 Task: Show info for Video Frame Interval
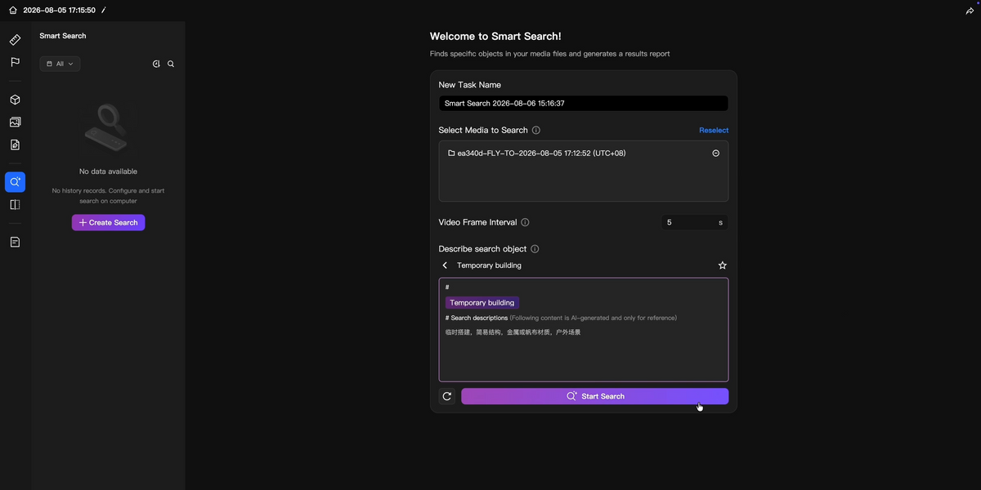[x=525, y=222]
